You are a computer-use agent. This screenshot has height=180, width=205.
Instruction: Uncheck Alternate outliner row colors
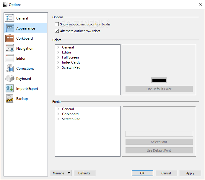[57, 31]
